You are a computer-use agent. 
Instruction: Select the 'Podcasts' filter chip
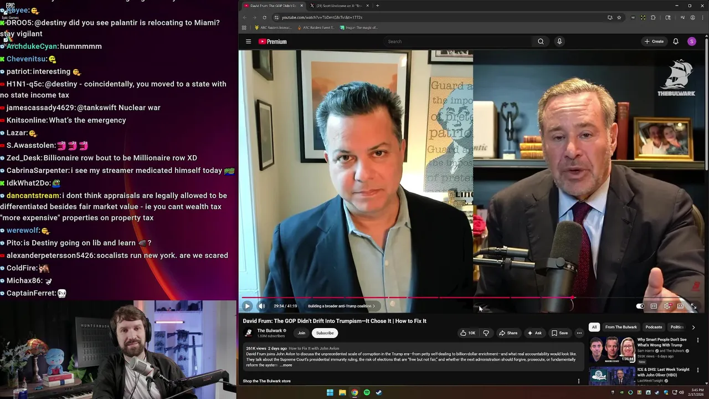tap(654, 327)
